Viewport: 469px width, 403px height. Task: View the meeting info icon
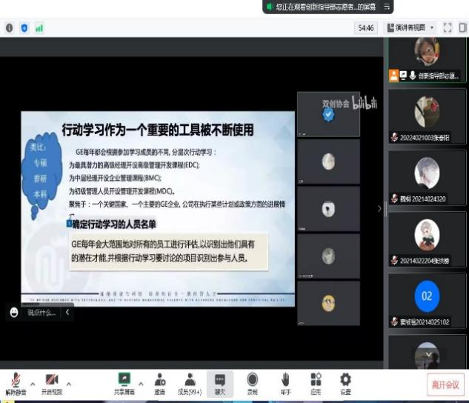(x=10, y=27)
